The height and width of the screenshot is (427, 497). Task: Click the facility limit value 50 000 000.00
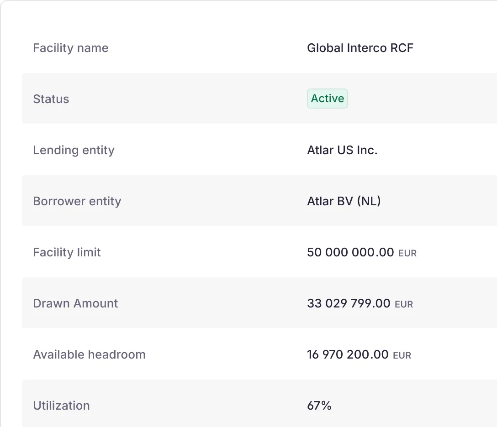tap(350, 252)
